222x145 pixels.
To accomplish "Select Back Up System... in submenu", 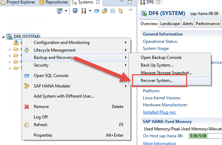I will (170, 65).
